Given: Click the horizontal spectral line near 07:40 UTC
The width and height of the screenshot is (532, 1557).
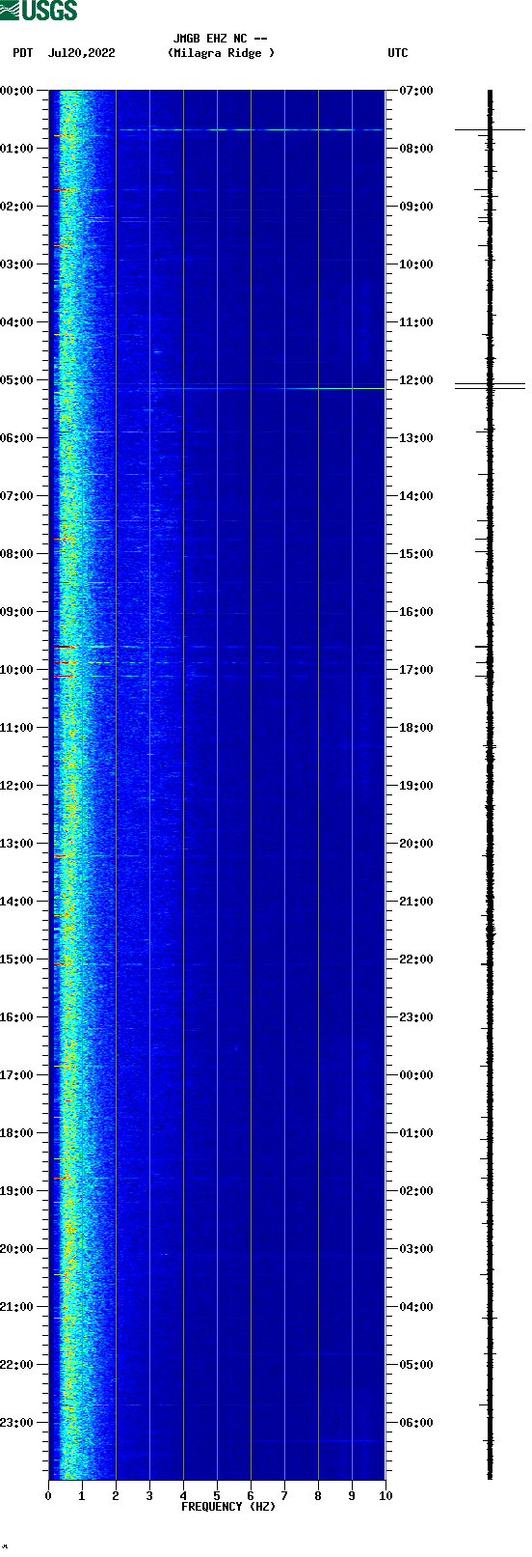Looking at the screenshot, I should point(251,129).
